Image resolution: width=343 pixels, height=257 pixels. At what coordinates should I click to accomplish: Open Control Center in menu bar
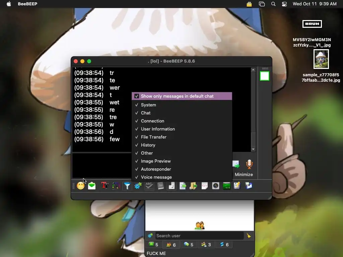[x=284, y=4]
